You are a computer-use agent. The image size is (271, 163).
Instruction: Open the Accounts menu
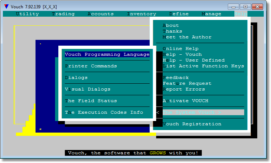(101, 14)
